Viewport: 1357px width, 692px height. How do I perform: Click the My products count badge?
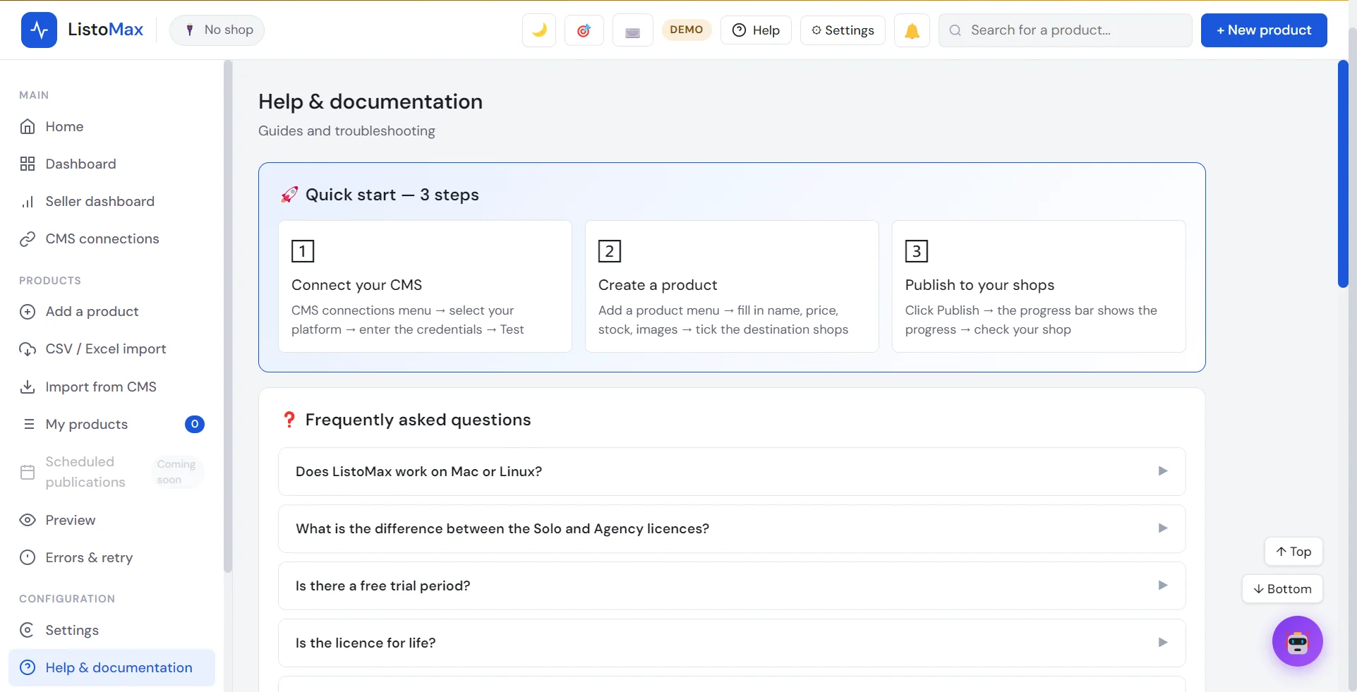tap(195, 424)
